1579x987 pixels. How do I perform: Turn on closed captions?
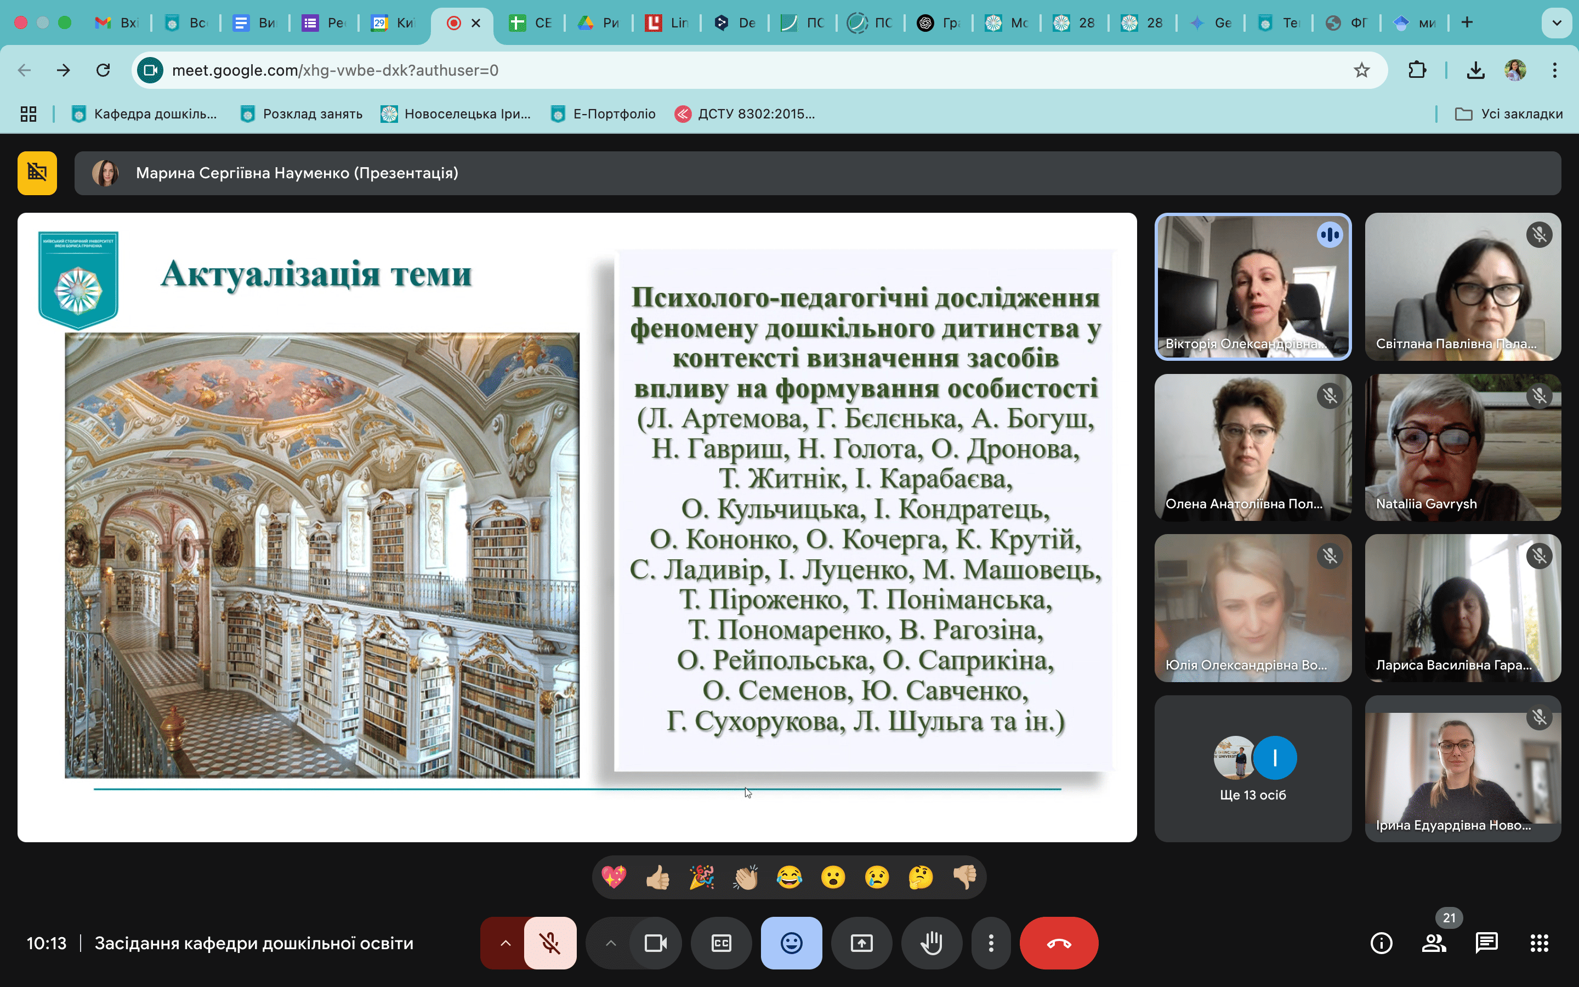click(x=721, y=943)
